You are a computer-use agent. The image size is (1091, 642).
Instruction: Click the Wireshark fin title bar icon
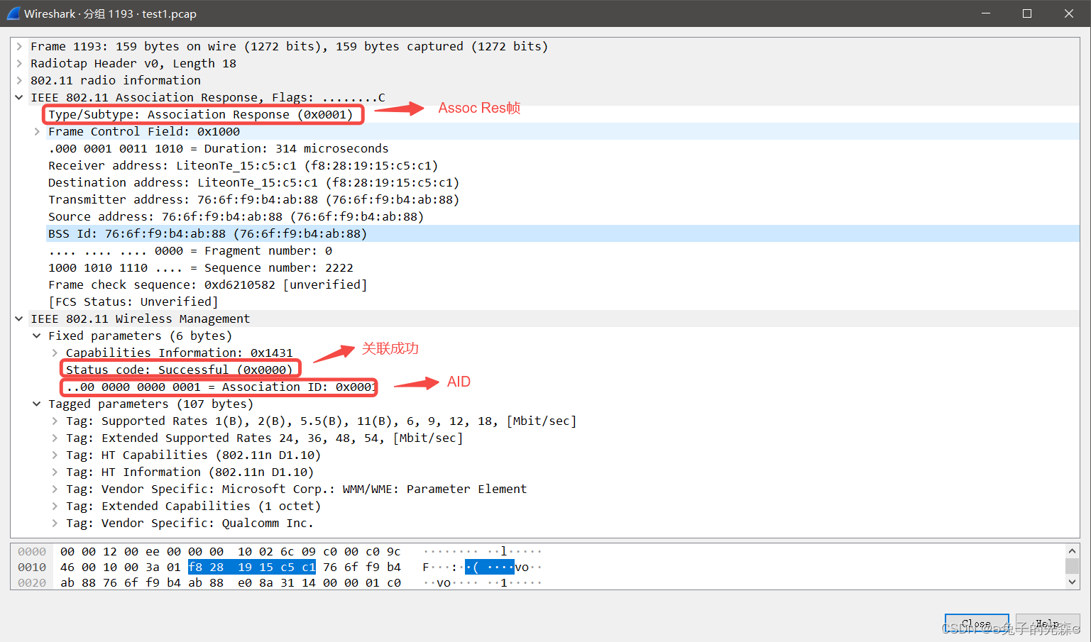(x=13, y=13)
